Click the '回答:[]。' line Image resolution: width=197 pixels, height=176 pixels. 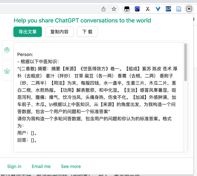point(27,140)
